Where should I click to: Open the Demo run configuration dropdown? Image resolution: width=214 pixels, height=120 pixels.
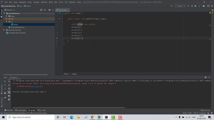[x=180, y=6]
